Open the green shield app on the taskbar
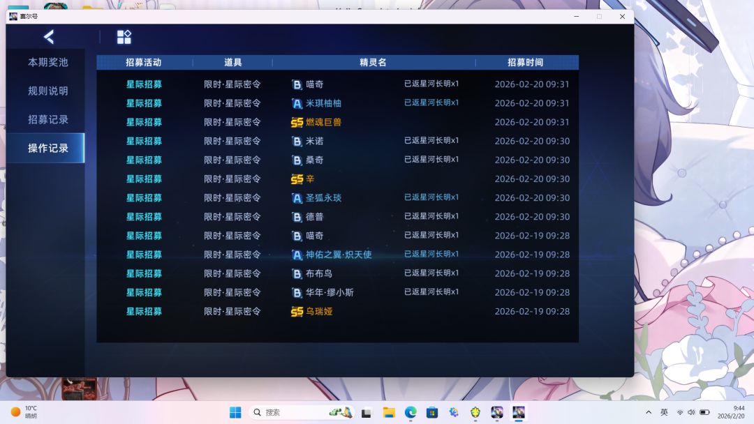754x424 pixels. (475, 412)
